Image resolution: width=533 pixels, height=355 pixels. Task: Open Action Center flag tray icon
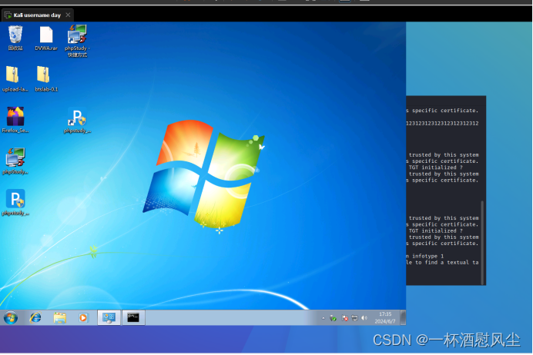(x=345, y=318)
